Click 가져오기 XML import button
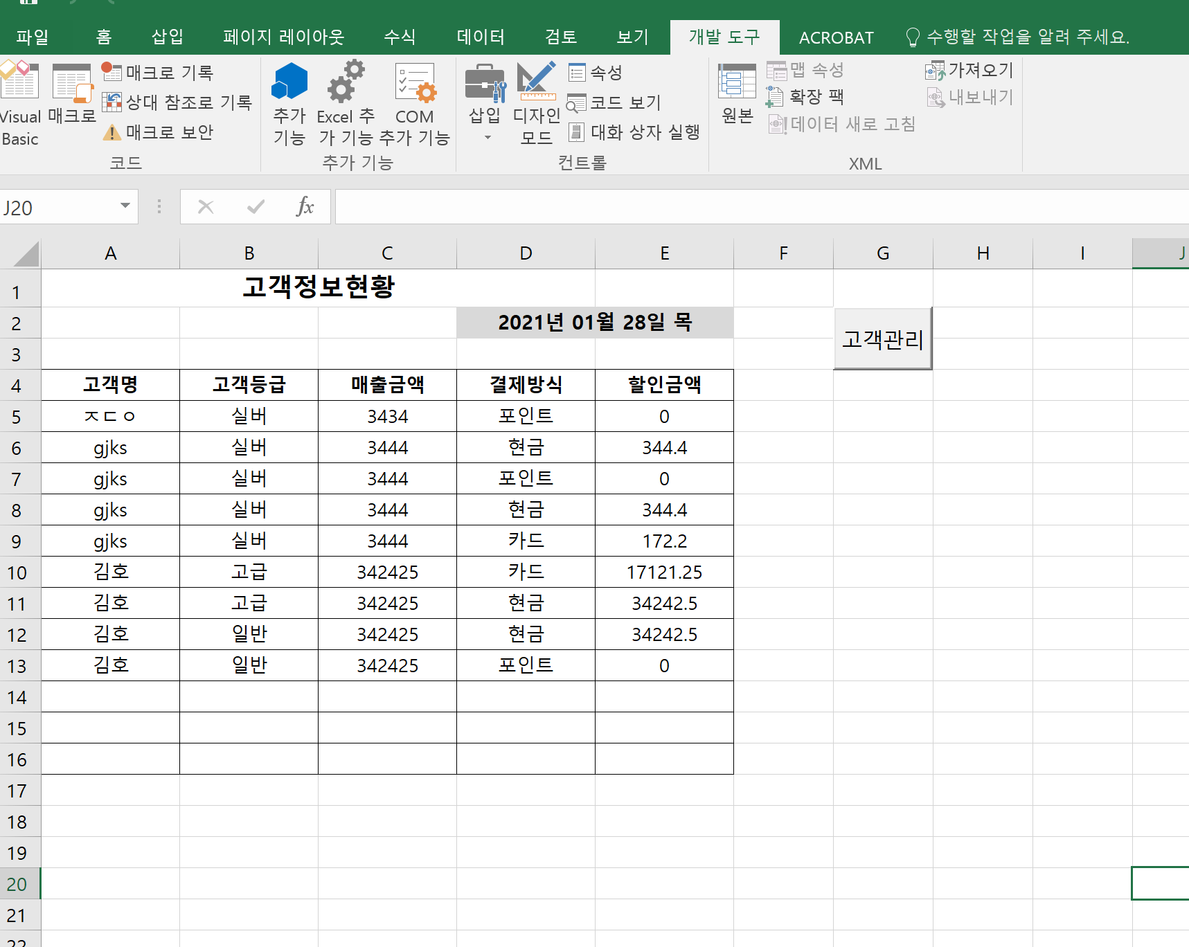The width and height of the screenshot is (1189, 947). click(x=969, y=71)
